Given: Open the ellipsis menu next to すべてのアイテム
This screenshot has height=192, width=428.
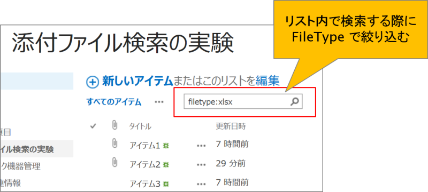Looking at the screenshot, I should pyautogui.click(x=159, y=102).
